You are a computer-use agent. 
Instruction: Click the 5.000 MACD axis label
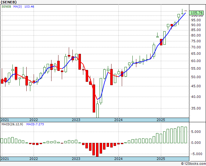click(x=197, y=132)
